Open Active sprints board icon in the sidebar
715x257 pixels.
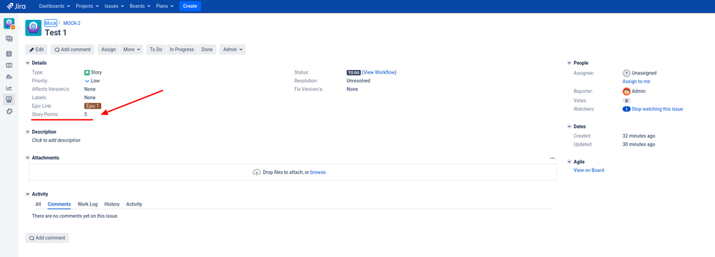click(x=9, y=65)
